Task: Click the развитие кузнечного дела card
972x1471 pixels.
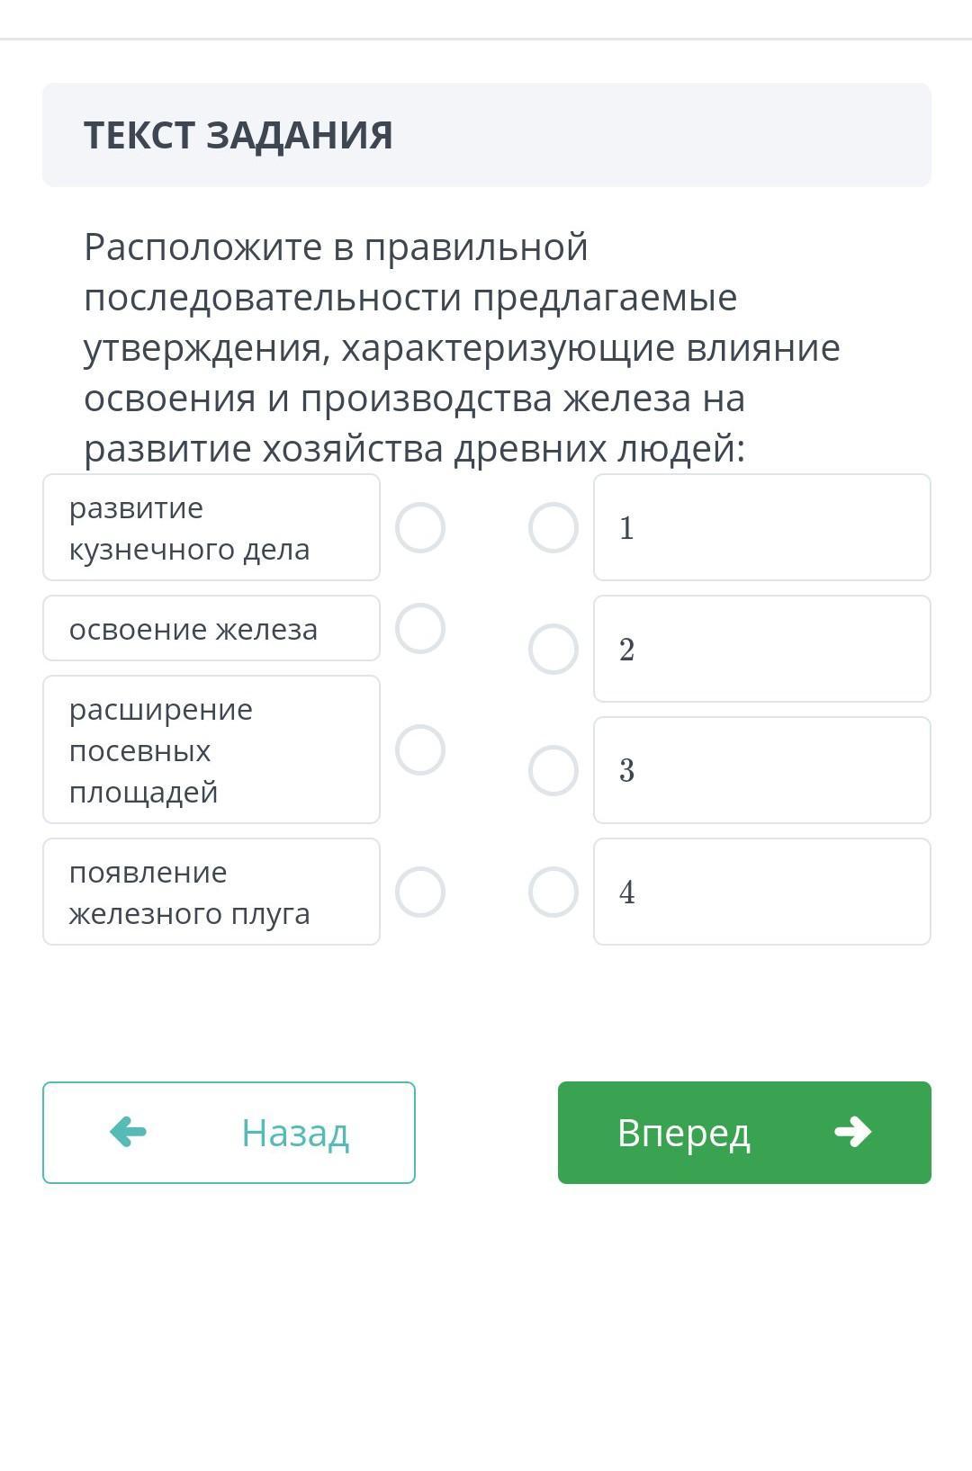Action: pos(211,528)
